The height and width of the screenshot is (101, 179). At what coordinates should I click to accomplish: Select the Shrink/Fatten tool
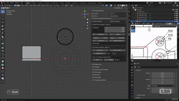[x=3, y=75]
